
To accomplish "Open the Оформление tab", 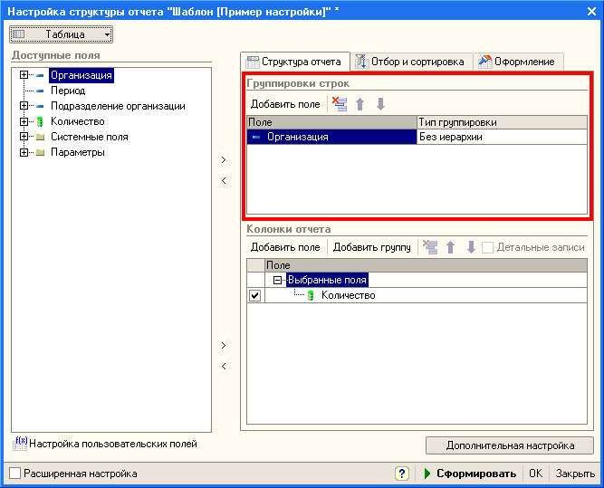I will [x=516, y=62].
